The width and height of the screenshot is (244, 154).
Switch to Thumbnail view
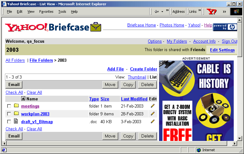[137, 77]
